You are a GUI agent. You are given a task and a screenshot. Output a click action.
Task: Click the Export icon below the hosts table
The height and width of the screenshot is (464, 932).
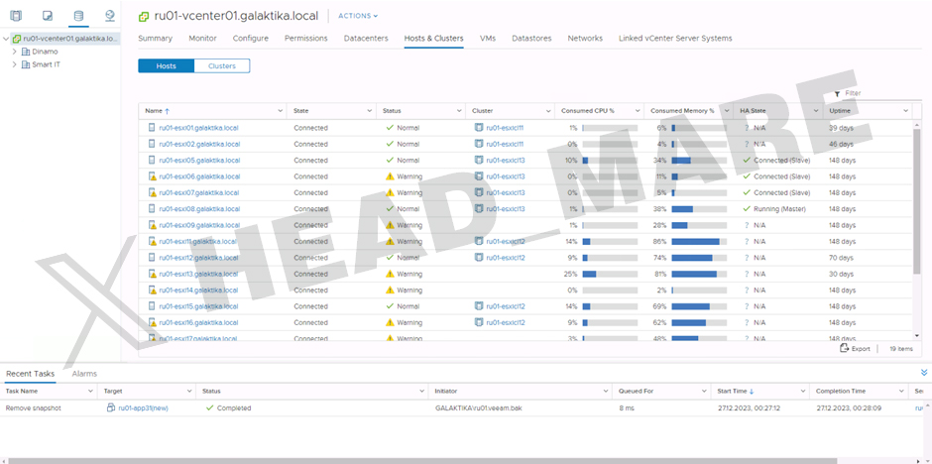pos(845,349)
